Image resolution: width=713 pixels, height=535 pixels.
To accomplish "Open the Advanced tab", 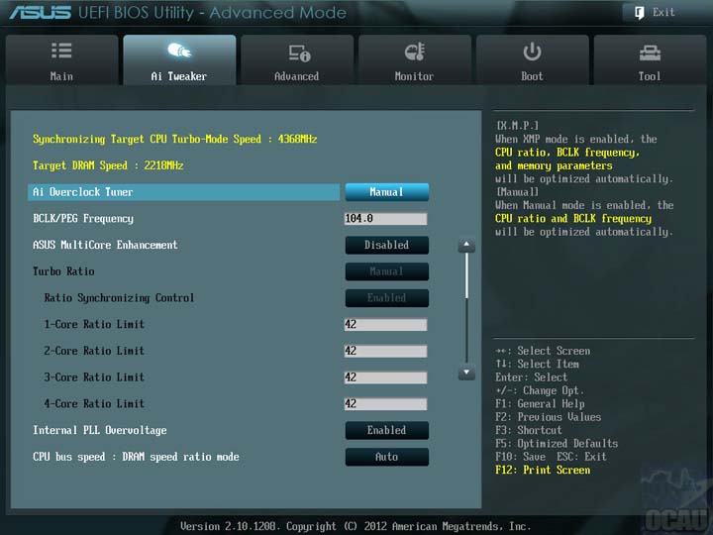I will pyautogui.click(x=297, y=59).
